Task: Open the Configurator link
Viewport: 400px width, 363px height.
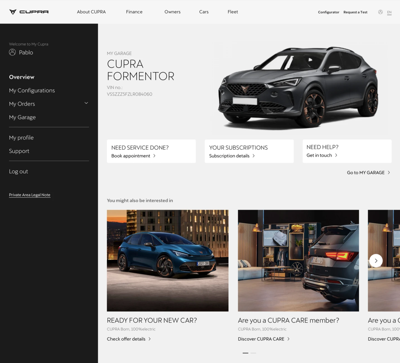Action: 329,12
